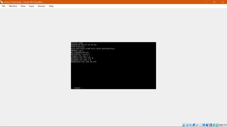Click the shared folders status icon
Image resolution: width=227 pixels, height=127 pixels.
(x=200, y=125)
